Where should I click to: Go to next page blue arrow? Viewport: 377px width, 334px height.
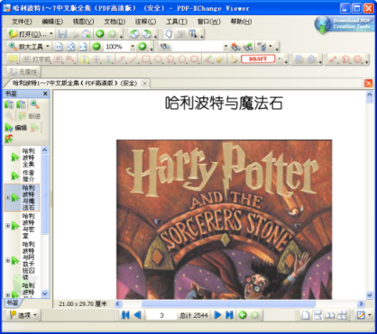click(x=217, y=315)
